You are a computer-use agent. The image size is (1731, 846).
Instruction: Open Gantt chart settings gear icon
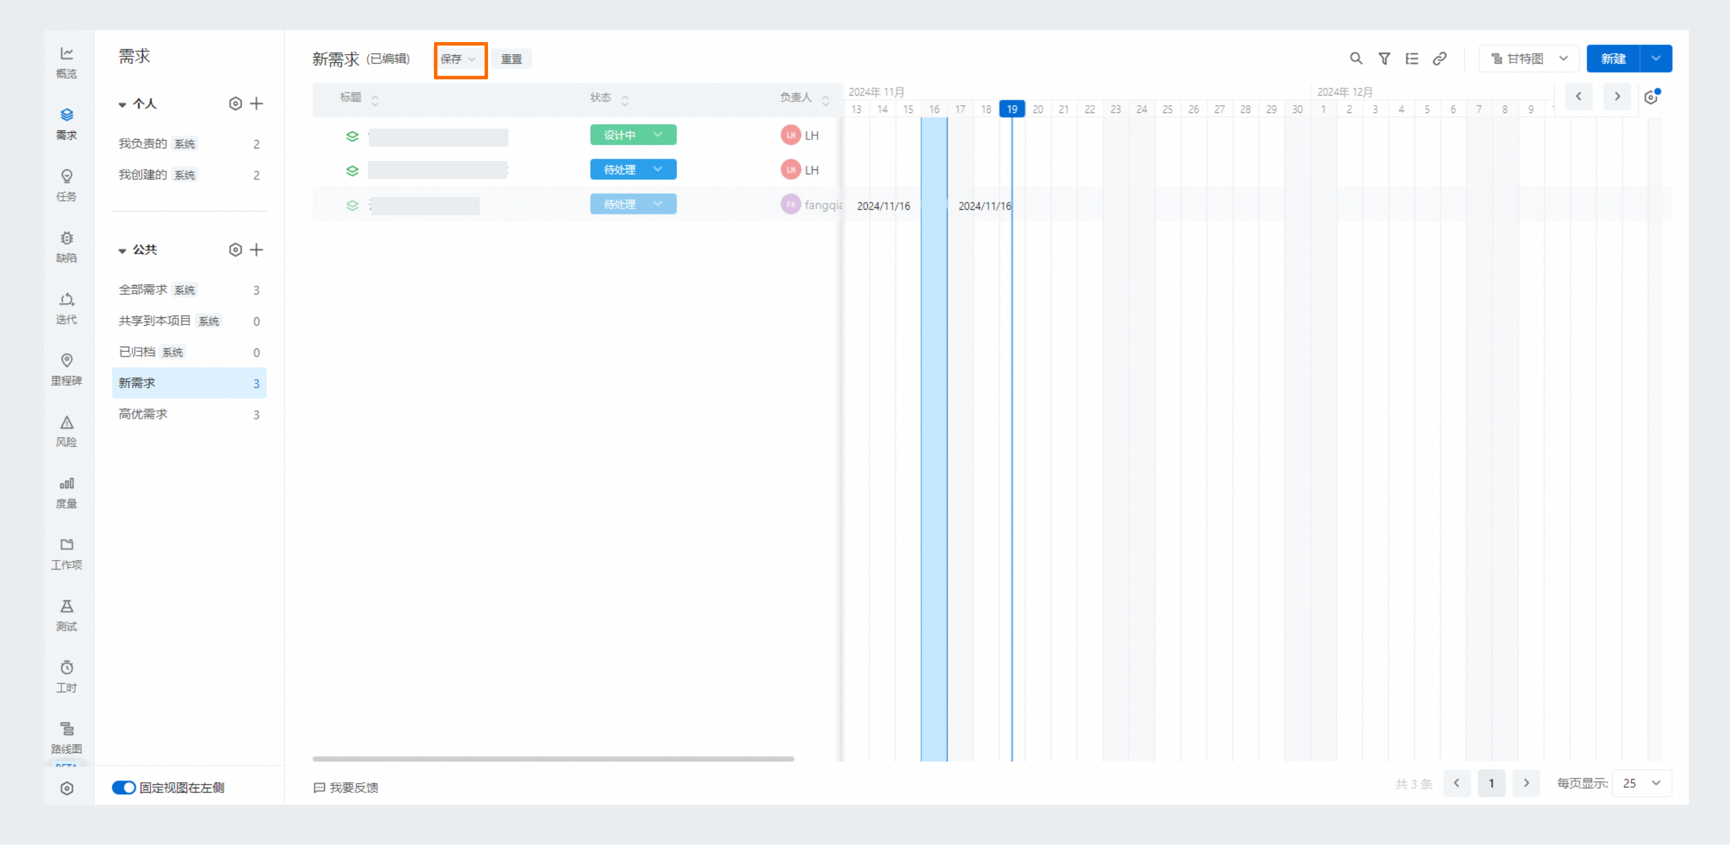(x=1652, y=97)
